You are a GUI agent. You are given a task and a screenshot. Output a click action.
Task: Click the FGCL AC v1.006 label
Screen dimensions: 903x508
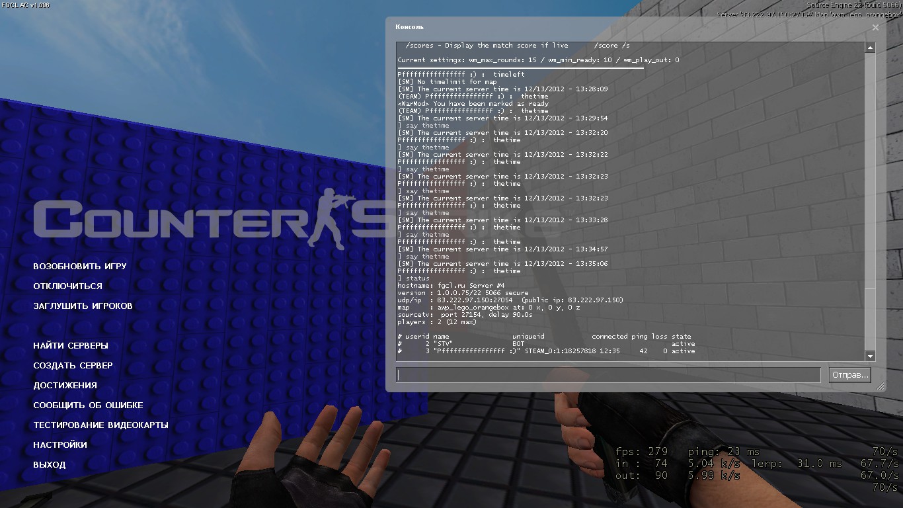tap(25, 5)
